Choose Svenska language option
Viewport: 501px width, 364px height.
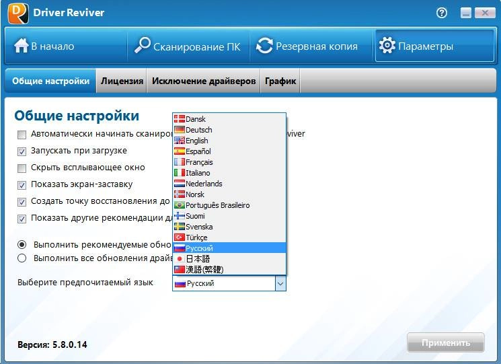[x=229, y=227]
